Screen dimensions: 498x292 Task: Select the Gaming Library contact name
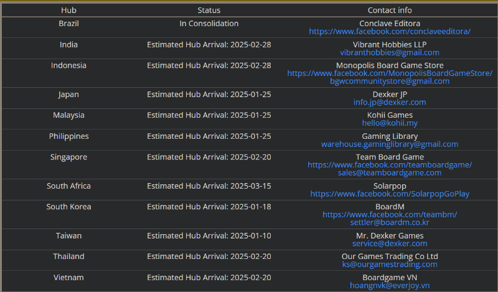(390, 136)
